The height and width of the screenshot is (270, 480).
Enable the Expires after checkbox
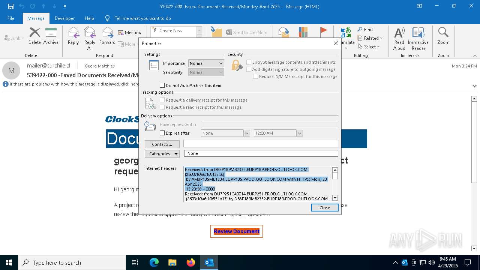click(x=162, y=133)
